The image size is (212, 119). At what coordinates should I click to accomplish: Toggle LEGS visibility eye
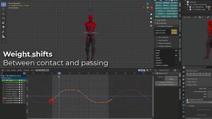tap(176, 56)
